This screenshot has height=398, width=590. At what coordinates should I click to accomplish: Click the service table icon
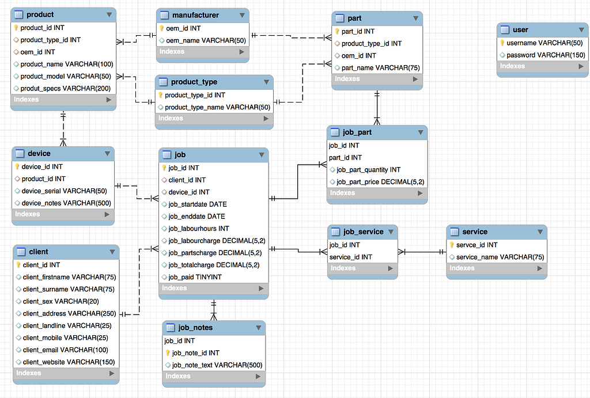(454, 232)
